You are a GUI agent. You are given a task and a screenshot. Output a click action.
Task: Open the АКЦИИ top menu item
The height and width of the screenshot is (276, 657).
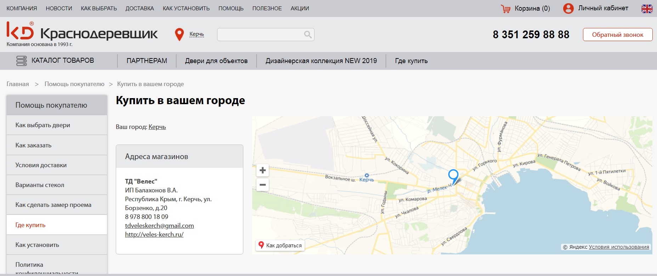tap(300, 9)
